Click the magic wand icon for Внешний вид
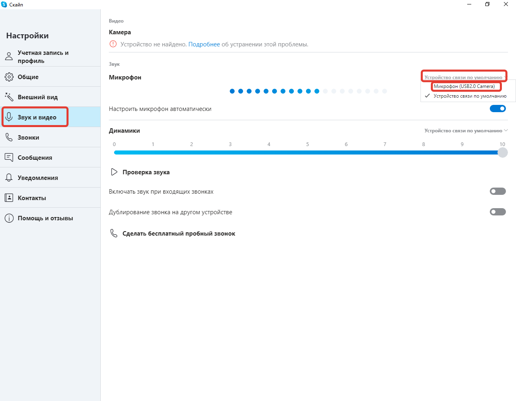The width and height of the screenshot is (516, 401). pos(9,97)
